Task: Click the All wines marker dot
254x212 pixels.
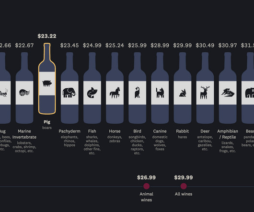Action: [x=184, y=186]
